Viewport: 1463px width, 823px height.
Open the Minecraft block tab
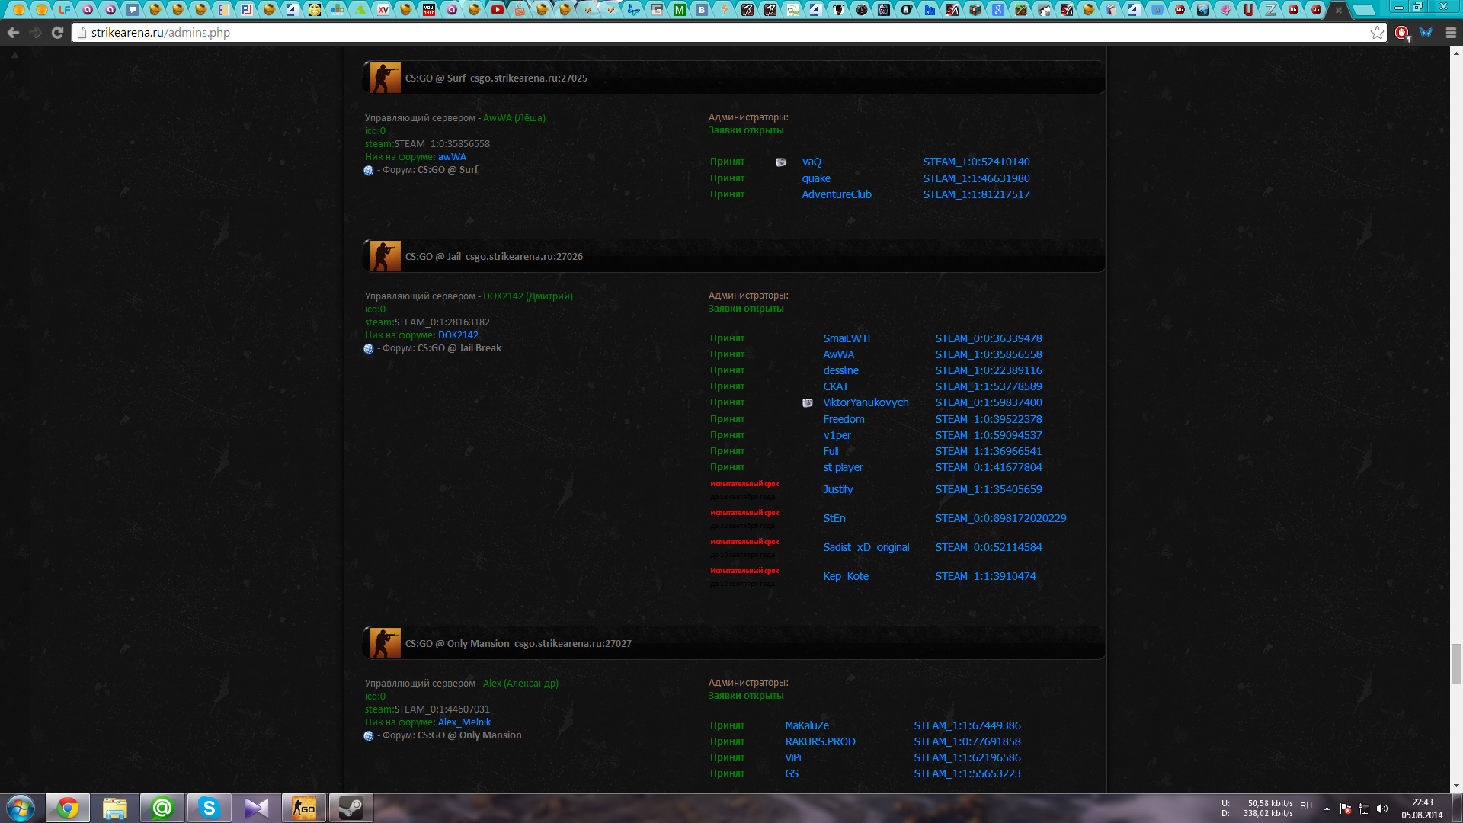[x=1021, y=10]
